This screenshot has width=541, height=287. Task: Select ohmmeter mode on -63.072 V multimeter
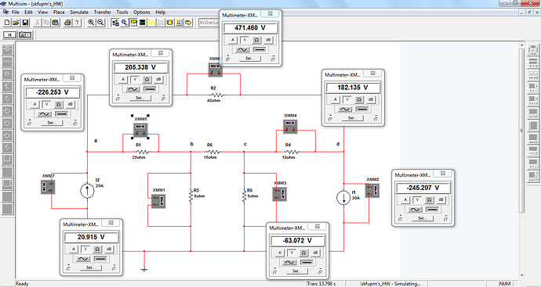303,253
